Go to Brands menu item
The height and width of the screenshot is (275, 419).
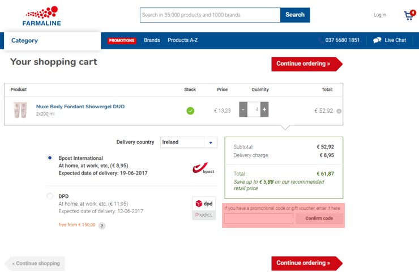point(152,40)
